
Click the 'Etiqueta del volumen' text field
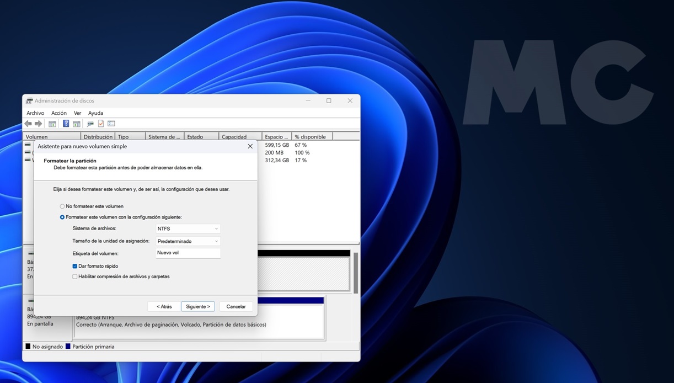tap(188, 253)
